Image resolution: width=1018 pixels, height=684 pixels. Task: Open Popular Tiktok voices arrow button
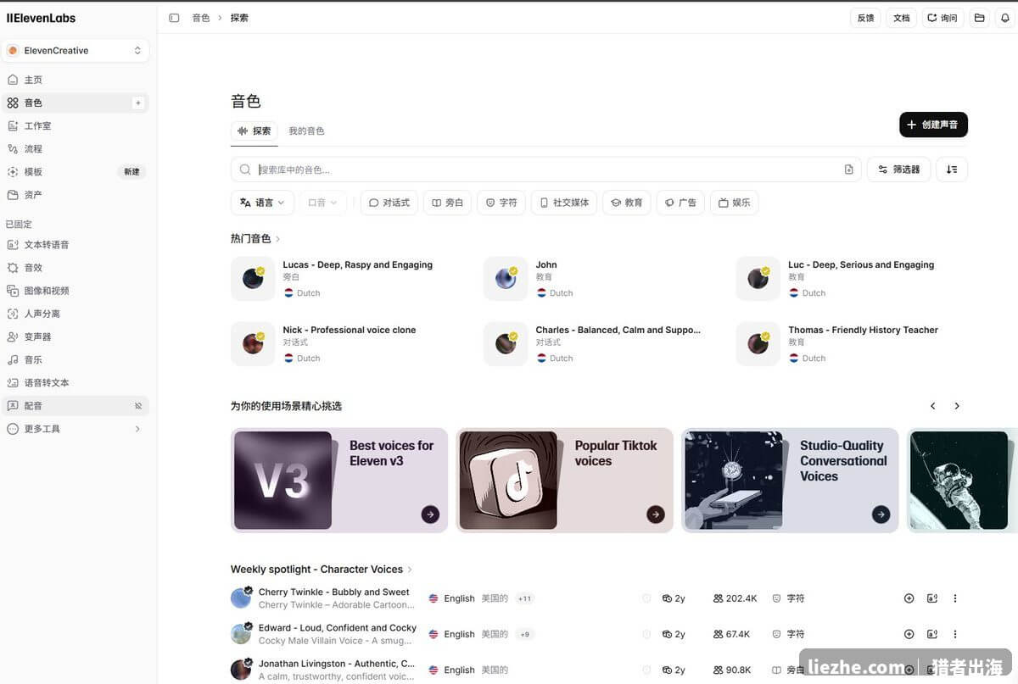click(656, 514)
